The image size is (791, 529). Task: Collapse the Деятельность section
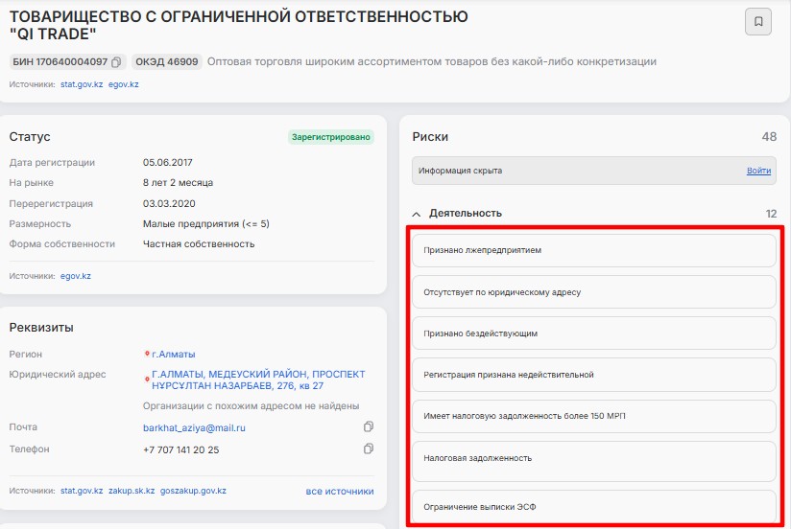coord(417,214)
